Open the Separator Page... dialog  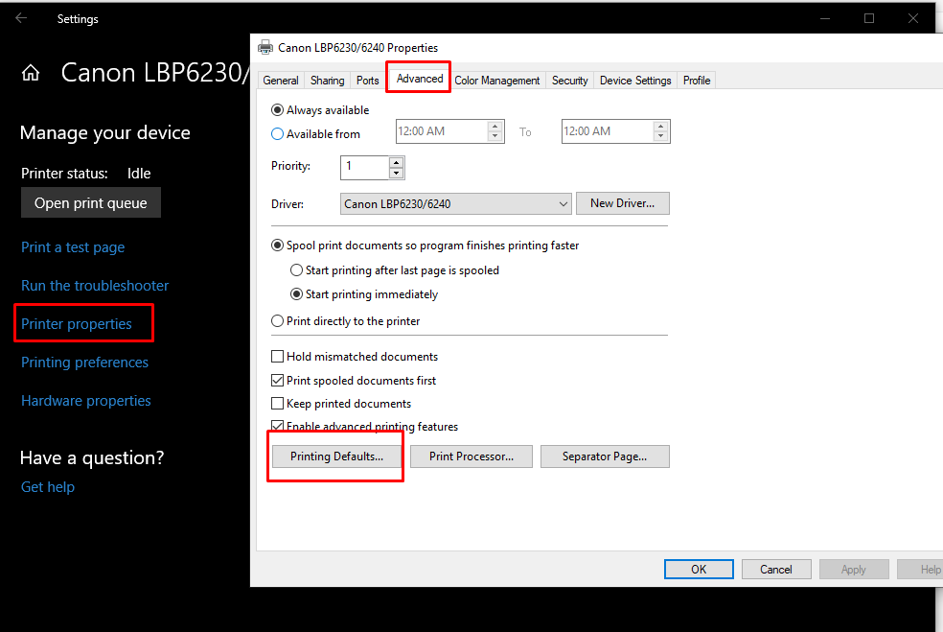[605, 456]
